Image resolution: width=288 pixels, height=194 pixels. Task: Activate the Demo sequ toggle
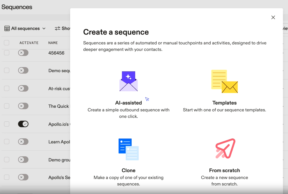click(23, 70)
